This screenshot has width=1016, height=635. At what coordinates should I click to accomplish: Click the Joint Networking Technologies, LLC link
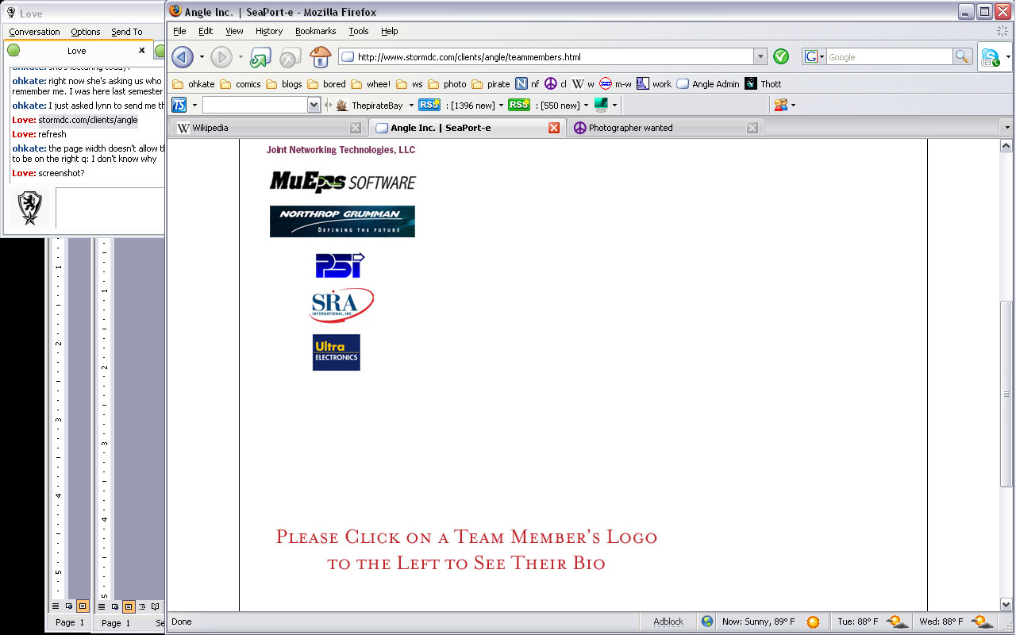[x=341, y=150]
